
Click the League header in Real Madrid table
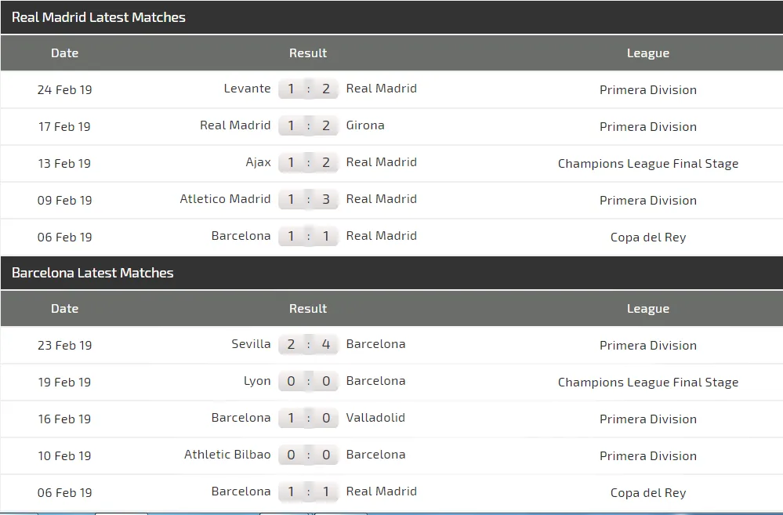click(648, 53)
